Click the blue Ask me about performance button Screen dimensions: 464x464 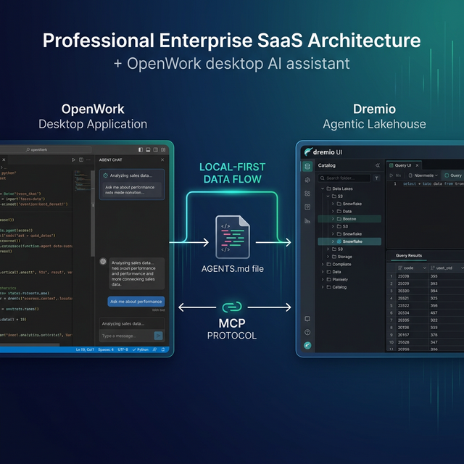coord(136,301)
